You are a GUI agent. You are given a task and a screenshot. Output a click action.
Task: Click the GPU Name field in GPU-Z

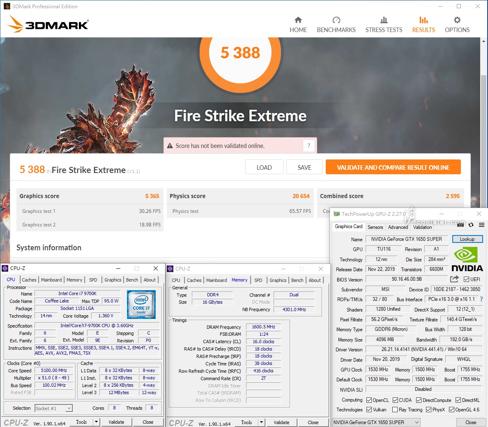(x=406, y=239)
